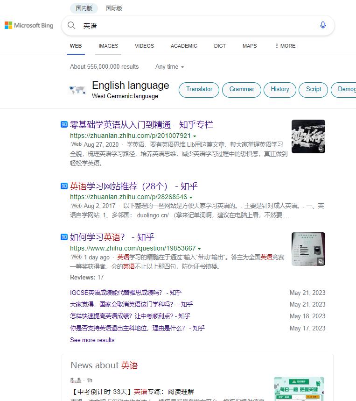The image size is (356, 401).
Task: Open 英语学习网站推荐（28个）result link
Action: point(134,186)
